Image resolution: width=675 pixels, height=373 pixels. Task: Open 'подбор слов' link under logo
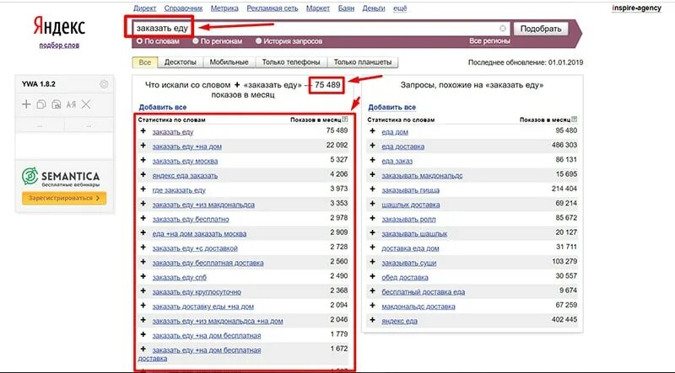click(x=59, y=45)
